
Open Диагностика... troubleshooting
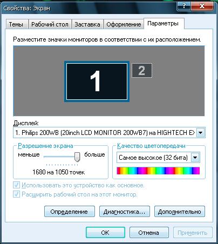(x=125, y=212)
